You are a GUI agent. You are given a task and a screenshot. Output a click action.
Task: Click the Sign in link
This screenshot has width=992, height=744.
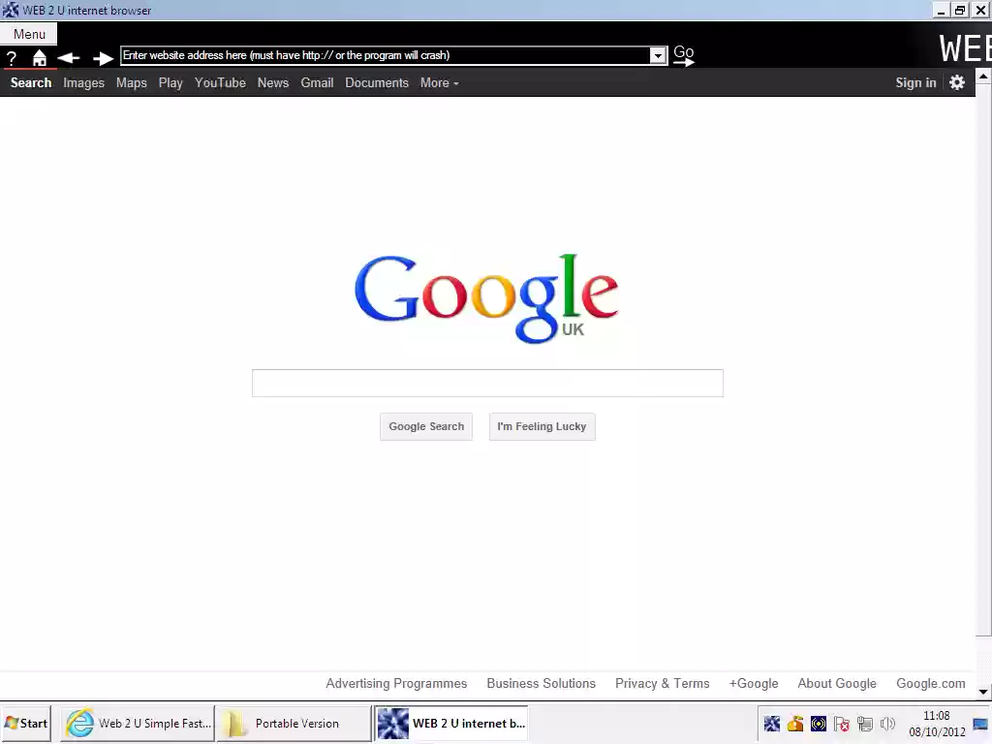point(915,82)
